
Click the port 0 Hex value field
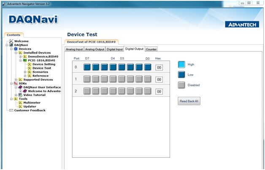(159, 67)
